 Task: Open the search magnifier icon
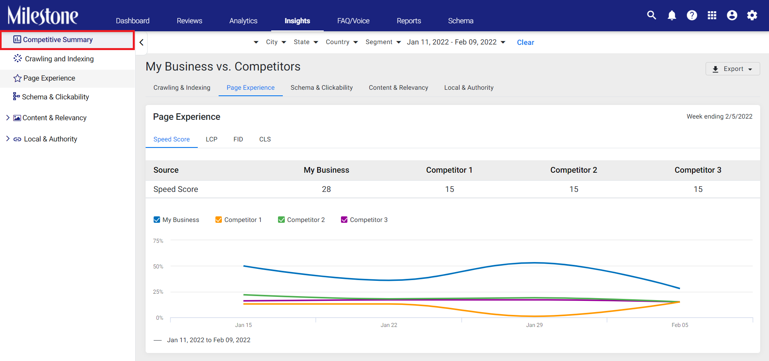point(651,15)
